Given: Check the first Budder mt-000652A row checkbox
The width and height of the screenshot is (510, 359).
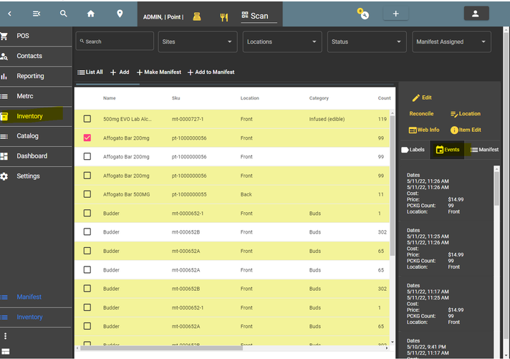Looking at the screenshot, I should click(x=87, y=251).
